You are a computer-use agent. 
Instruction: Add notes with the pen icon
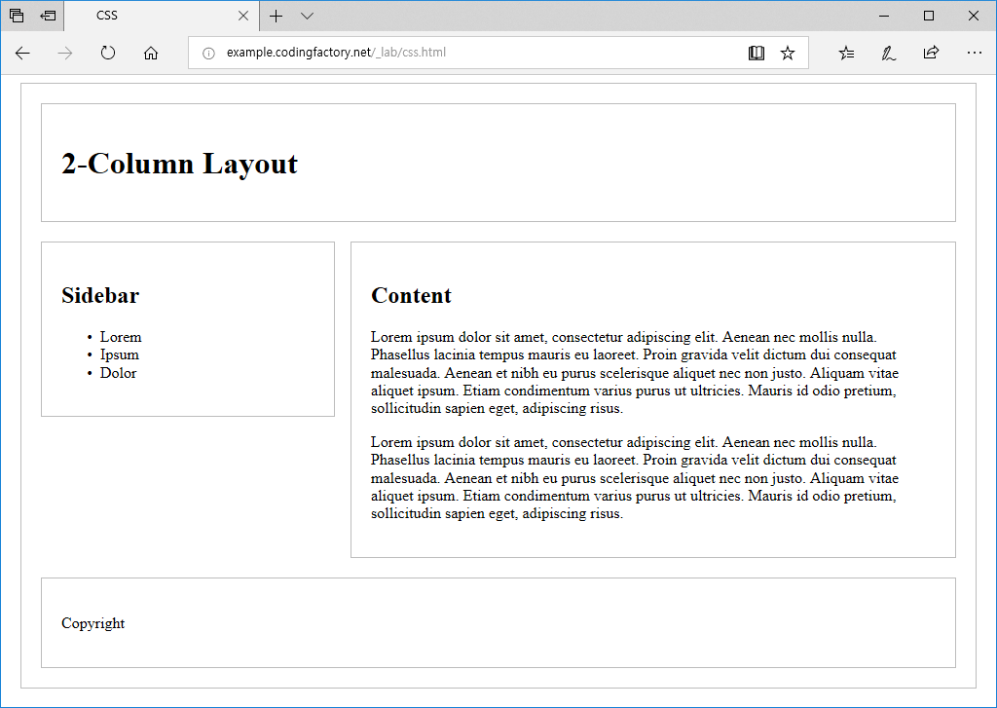[889, 53]
